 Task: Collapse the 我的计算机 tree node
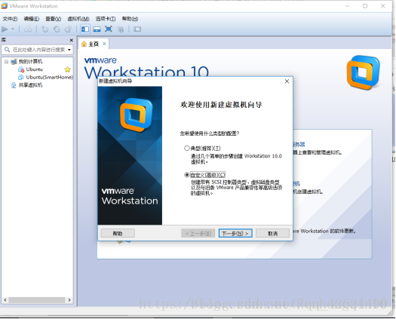click(6, 61)
